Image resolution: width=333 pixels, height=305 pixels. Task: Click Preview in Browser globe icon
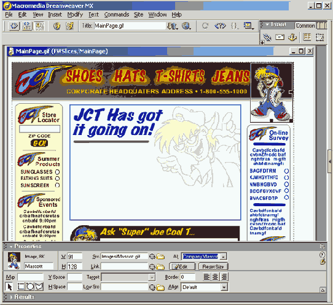click(186, 26)
